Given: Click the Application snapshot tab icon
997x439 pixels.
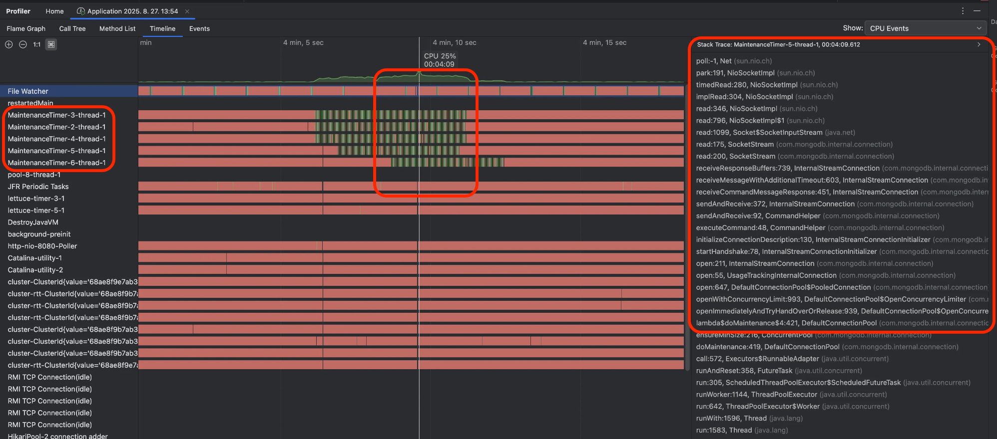Looking at the screenshot, I should 81,11.
